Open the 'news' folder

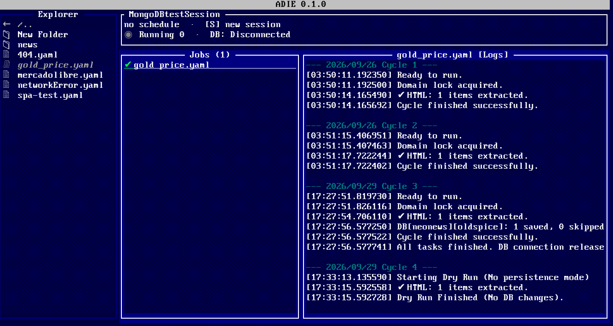(x=28, y=45)
